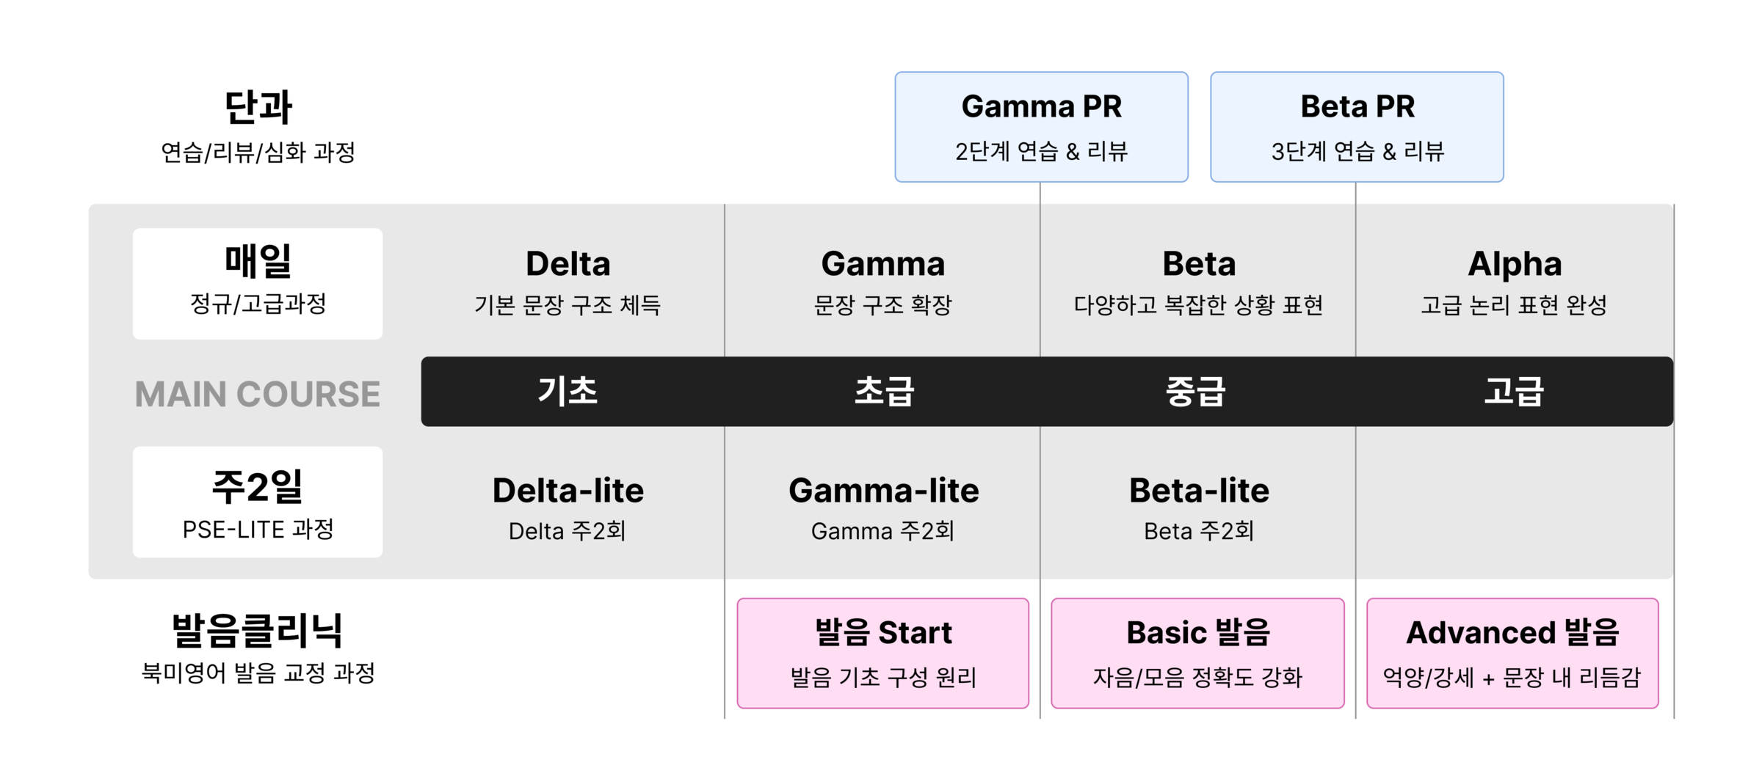Select the Beta daily course
Image resolution: width=1762 pixels, height=776 pixels.
(1198, 281)
